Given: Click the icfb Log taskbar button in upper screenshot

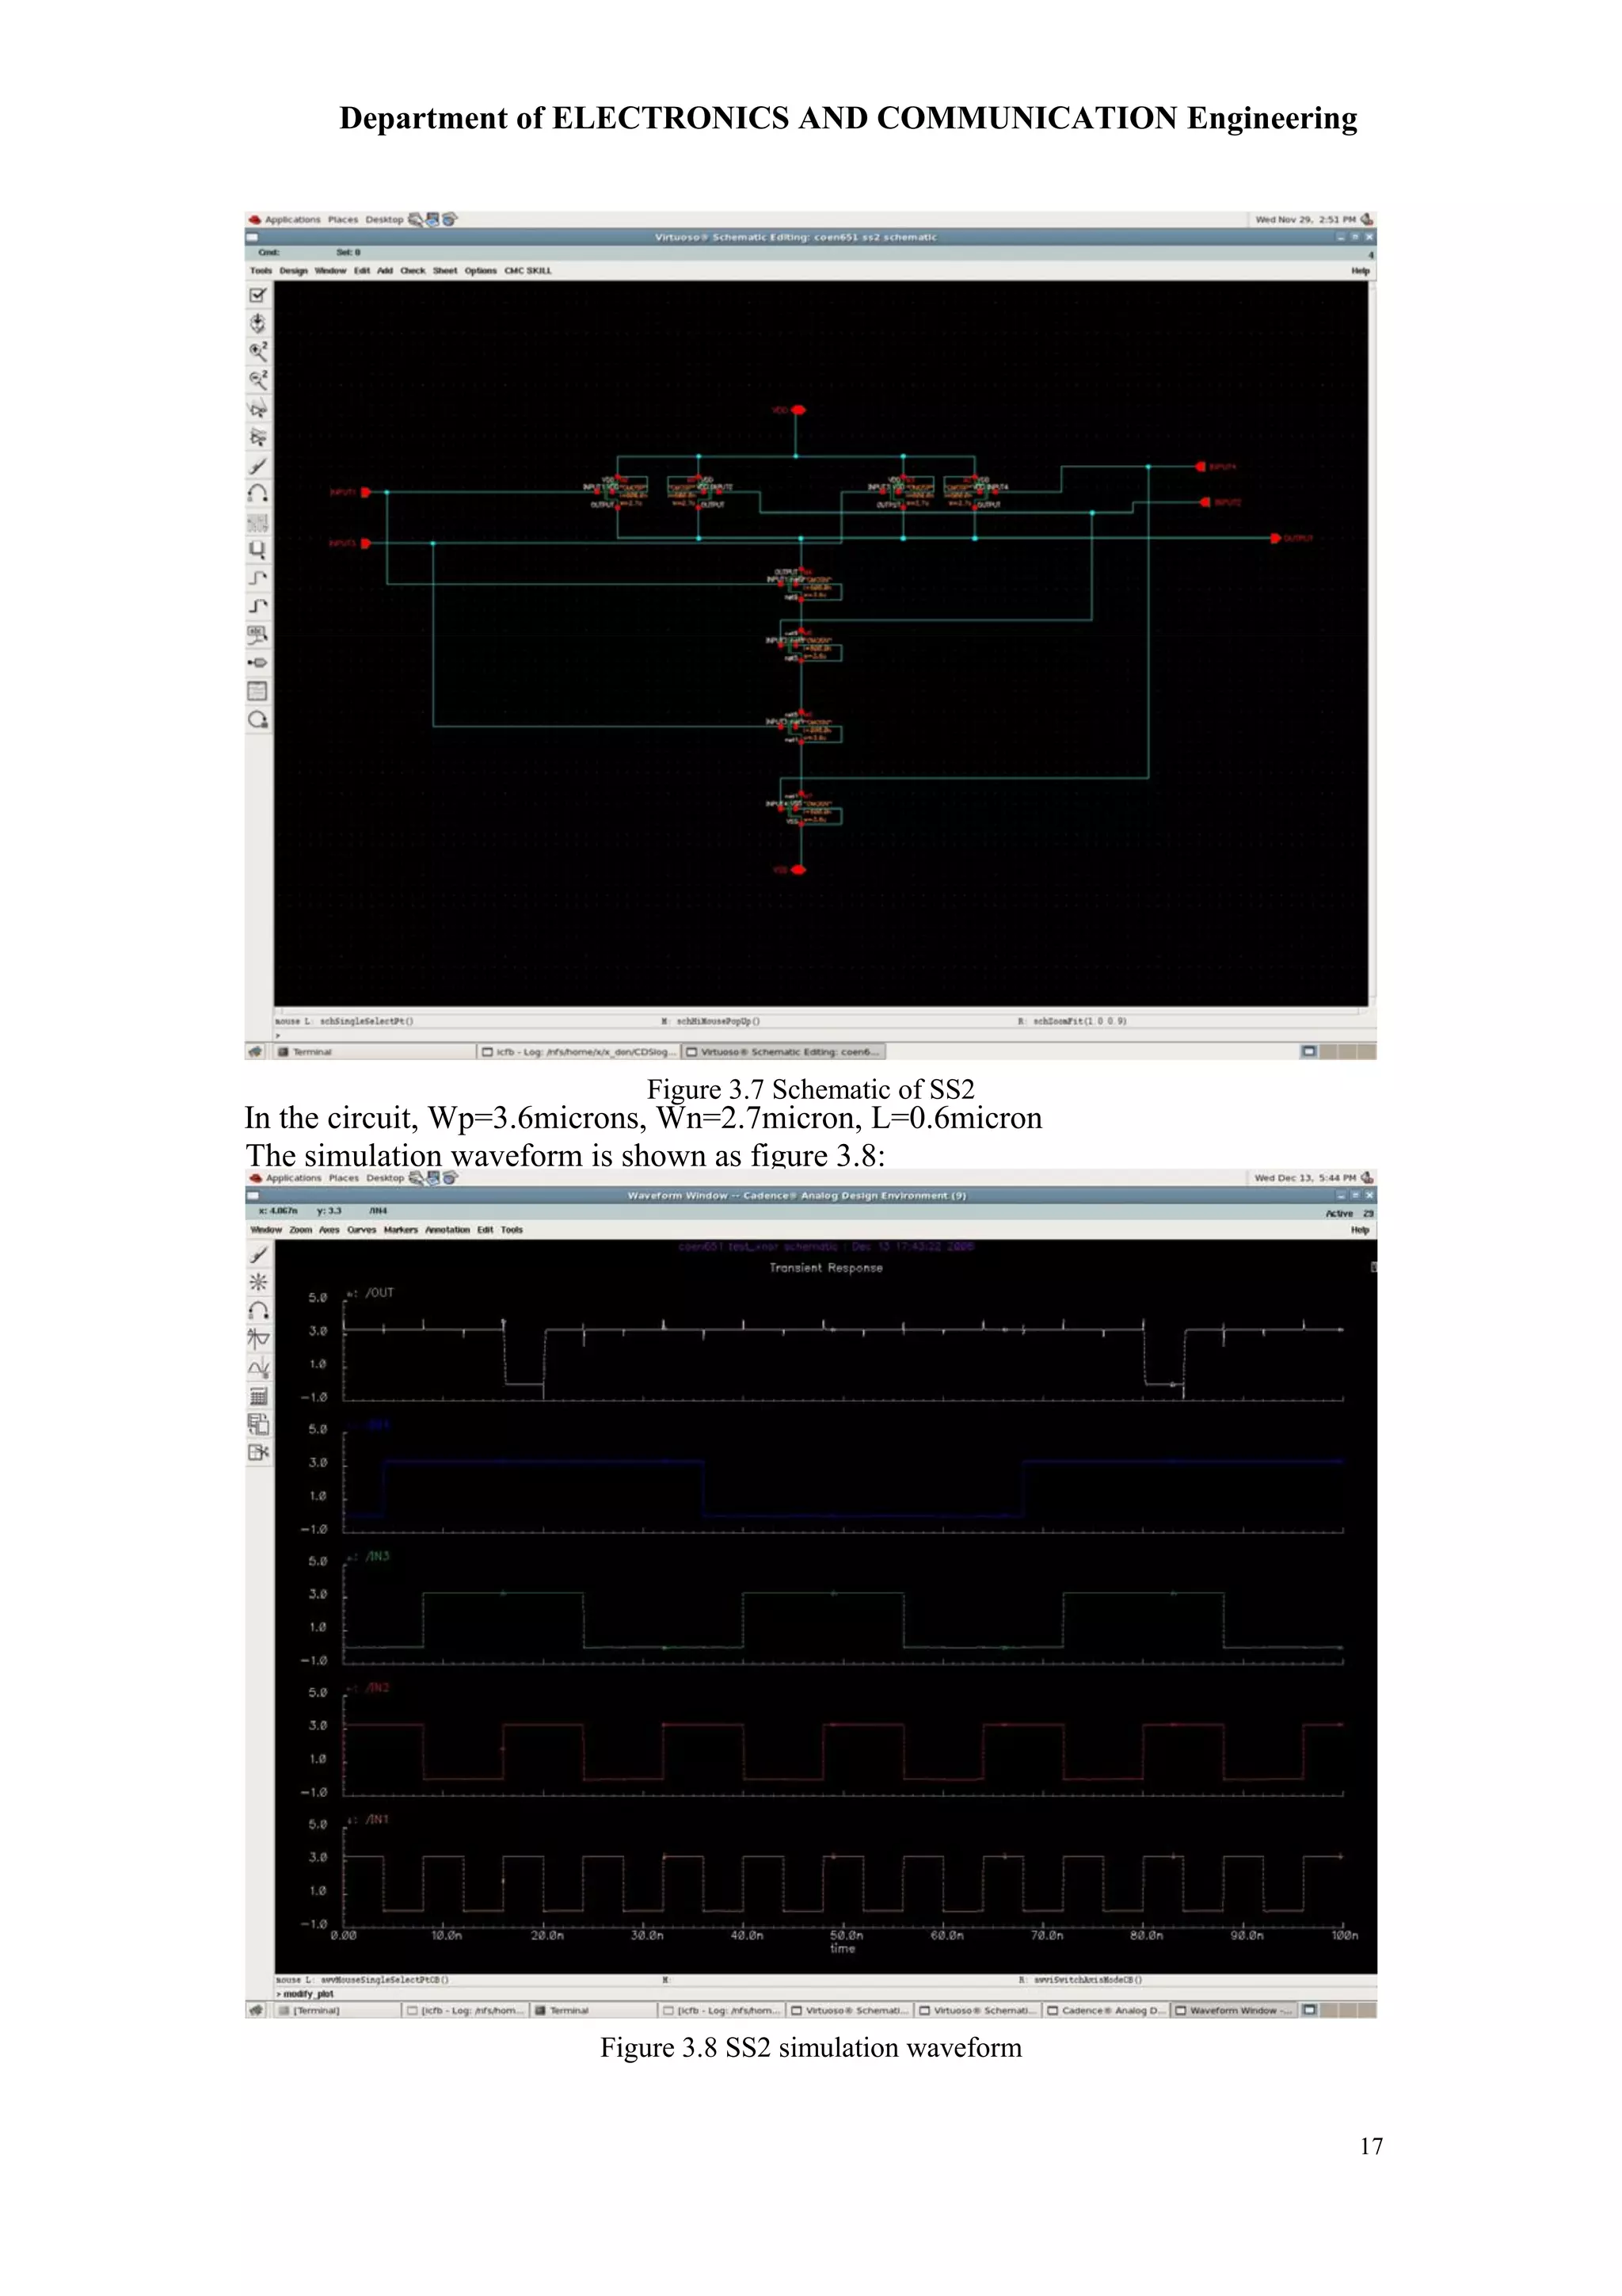Looking at the screenshot, I should coord(580,1052).
